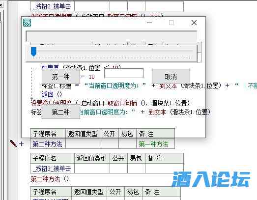
Task: Click the 第二种方法 () code line
Action: [50, 179]
